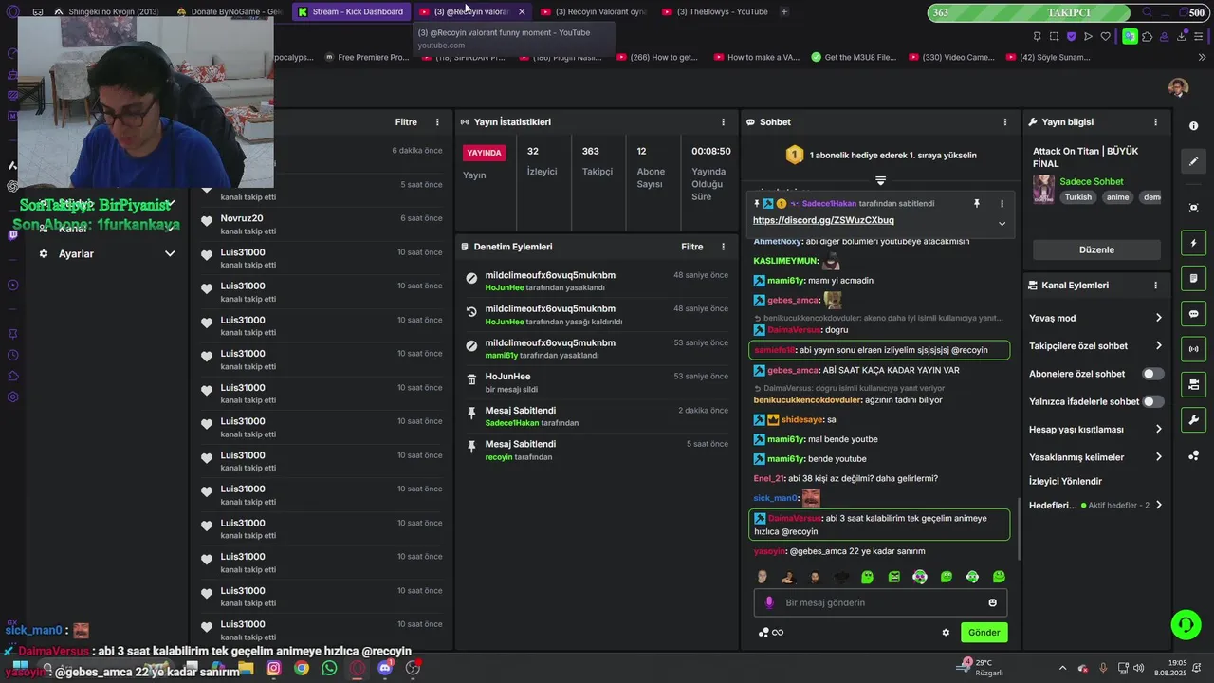Click the Bir mesaj gönderin input field
Image resolution: width=1214 pixels, height=683 pixels.
(x=880, y=602)
